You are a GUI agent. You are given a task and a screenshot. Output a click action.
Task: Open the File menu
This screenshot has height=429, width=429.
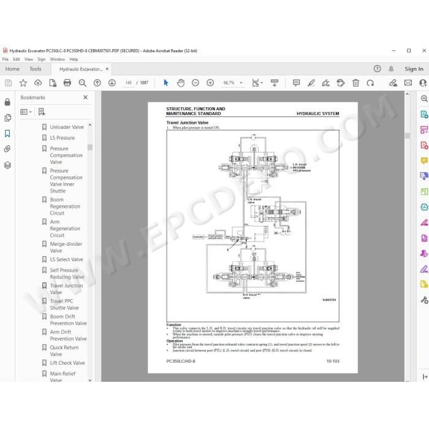pos(6,59)
